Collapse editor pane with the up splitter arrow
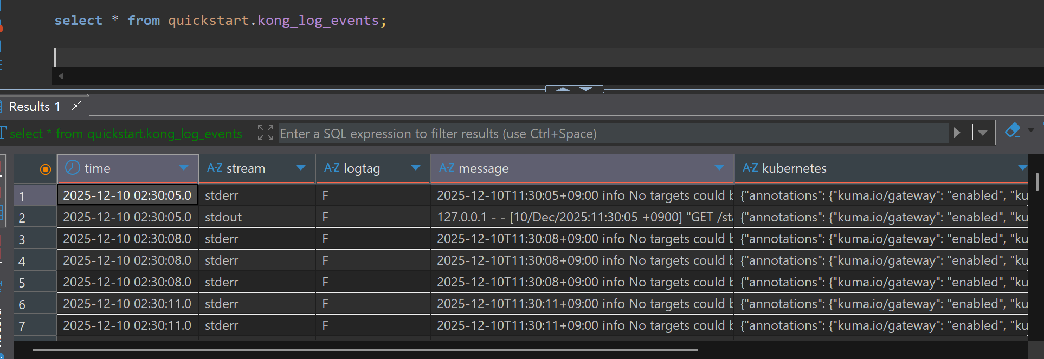The image size is (1044, 359). tap(563, 89)
